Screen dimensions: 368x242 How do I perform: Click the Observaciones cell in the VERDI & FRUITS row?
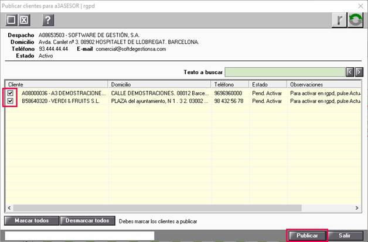coord(325,101)
